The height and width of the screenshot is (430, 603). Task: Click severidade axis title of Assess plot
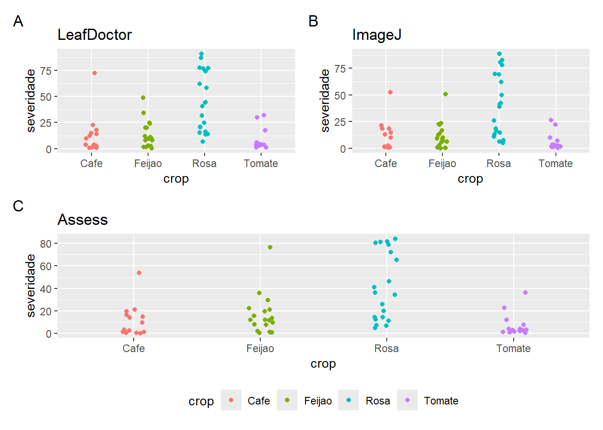[x=31, y=285]
